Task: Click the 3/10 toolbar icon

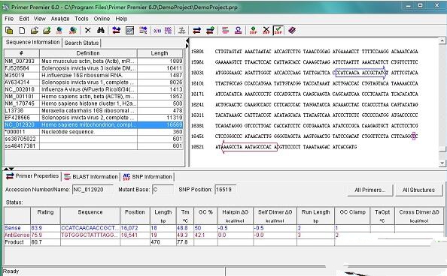Action: coord(157,30)
